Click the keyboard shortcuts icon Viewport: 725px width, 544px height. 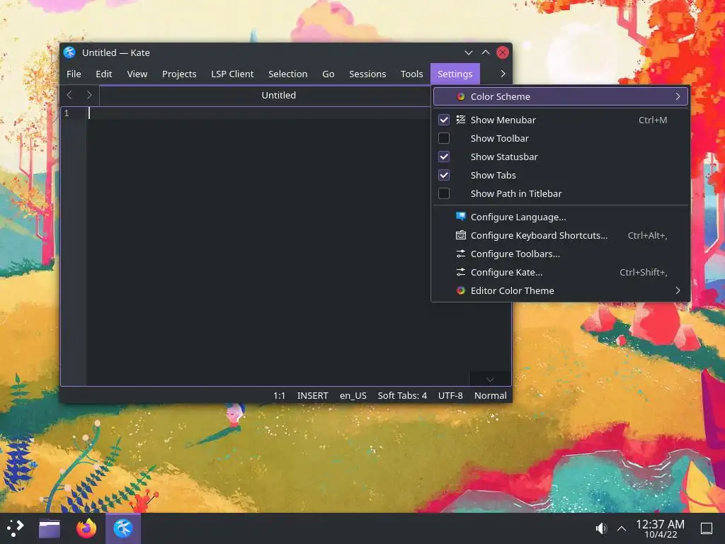pyautogui.click(x=460, y=235)
